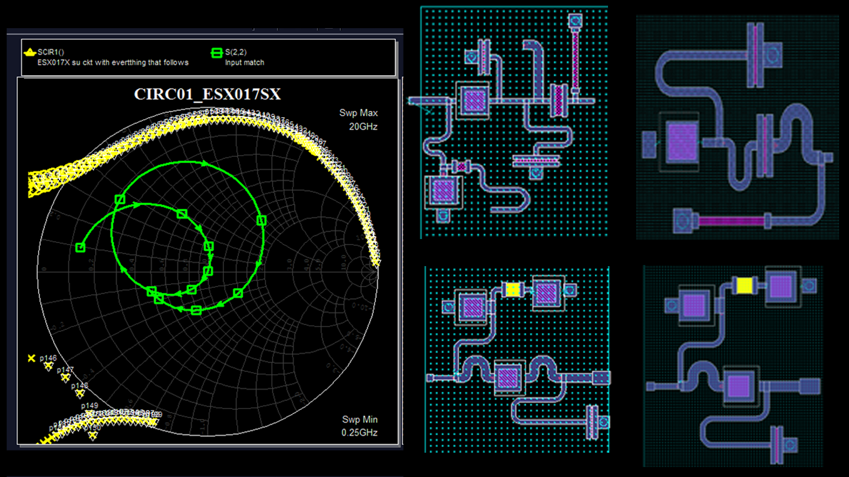Click the yellow SCIR1() legend marker icon

pos(29,52)
